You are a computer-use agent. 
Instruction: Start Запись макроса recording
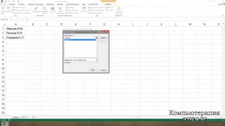(19, 8)
